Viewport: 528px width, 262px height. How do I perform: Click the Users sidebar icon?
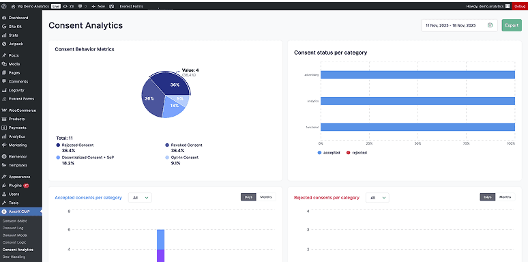point(4,194)
